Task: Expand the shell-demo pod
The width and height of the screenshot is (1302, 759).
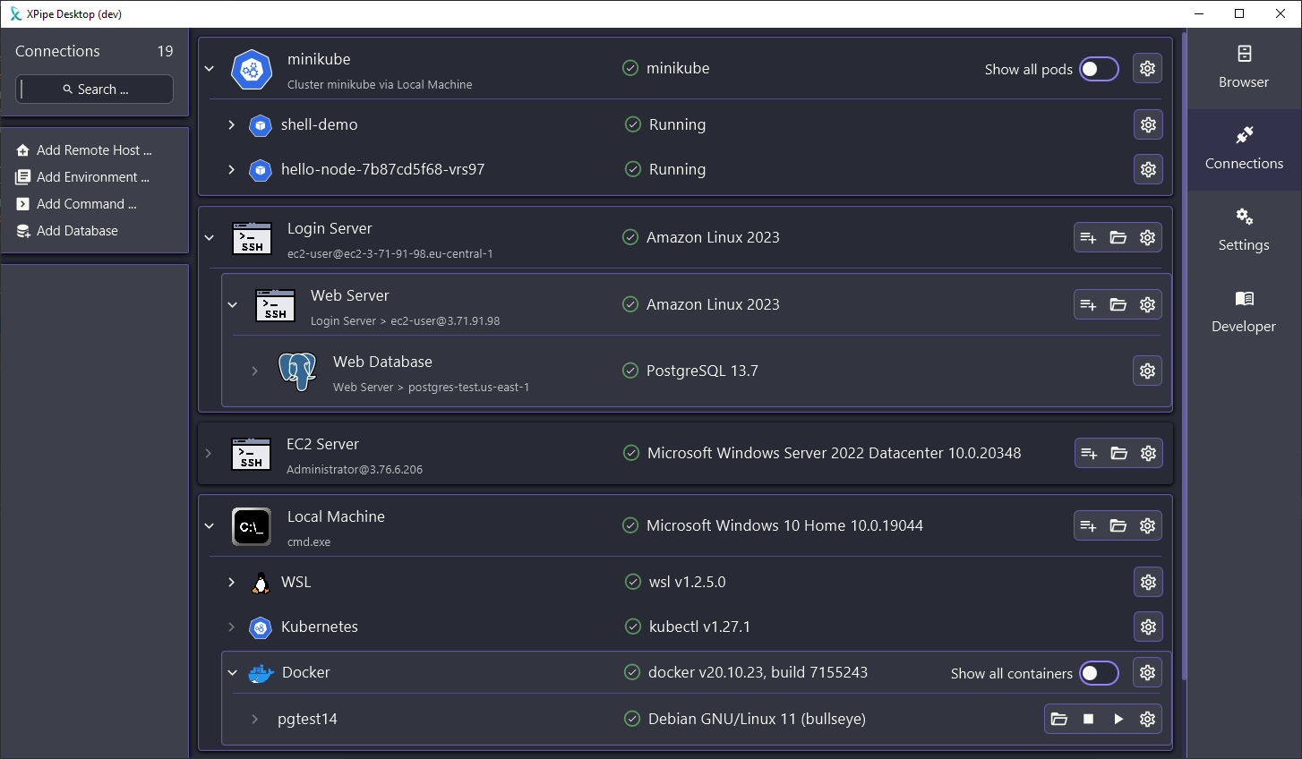Action: click(231, 124)
